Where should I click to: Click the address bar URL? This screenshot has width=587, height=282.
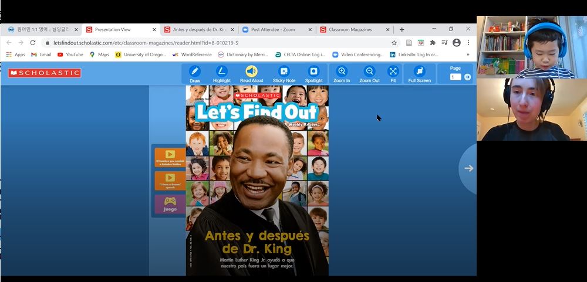pos(146,43)
